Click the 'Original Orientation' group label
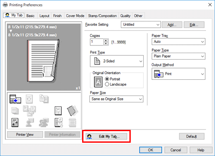Screen dimensions: 215x156 [x=107, y=73]
